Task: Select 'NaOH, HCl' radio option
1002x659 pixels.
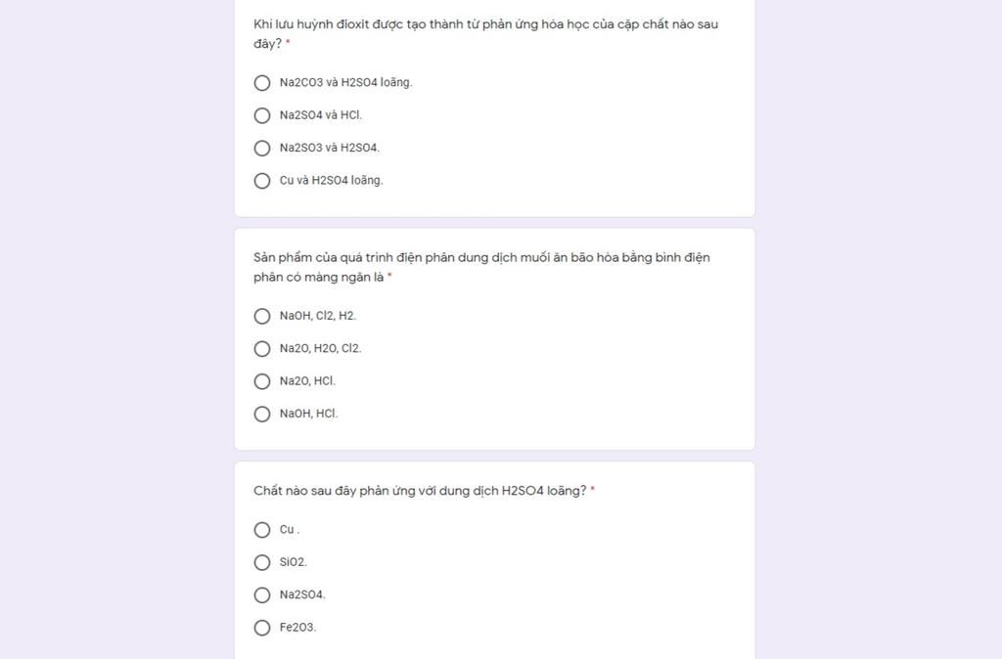Action: click(262, 414)
